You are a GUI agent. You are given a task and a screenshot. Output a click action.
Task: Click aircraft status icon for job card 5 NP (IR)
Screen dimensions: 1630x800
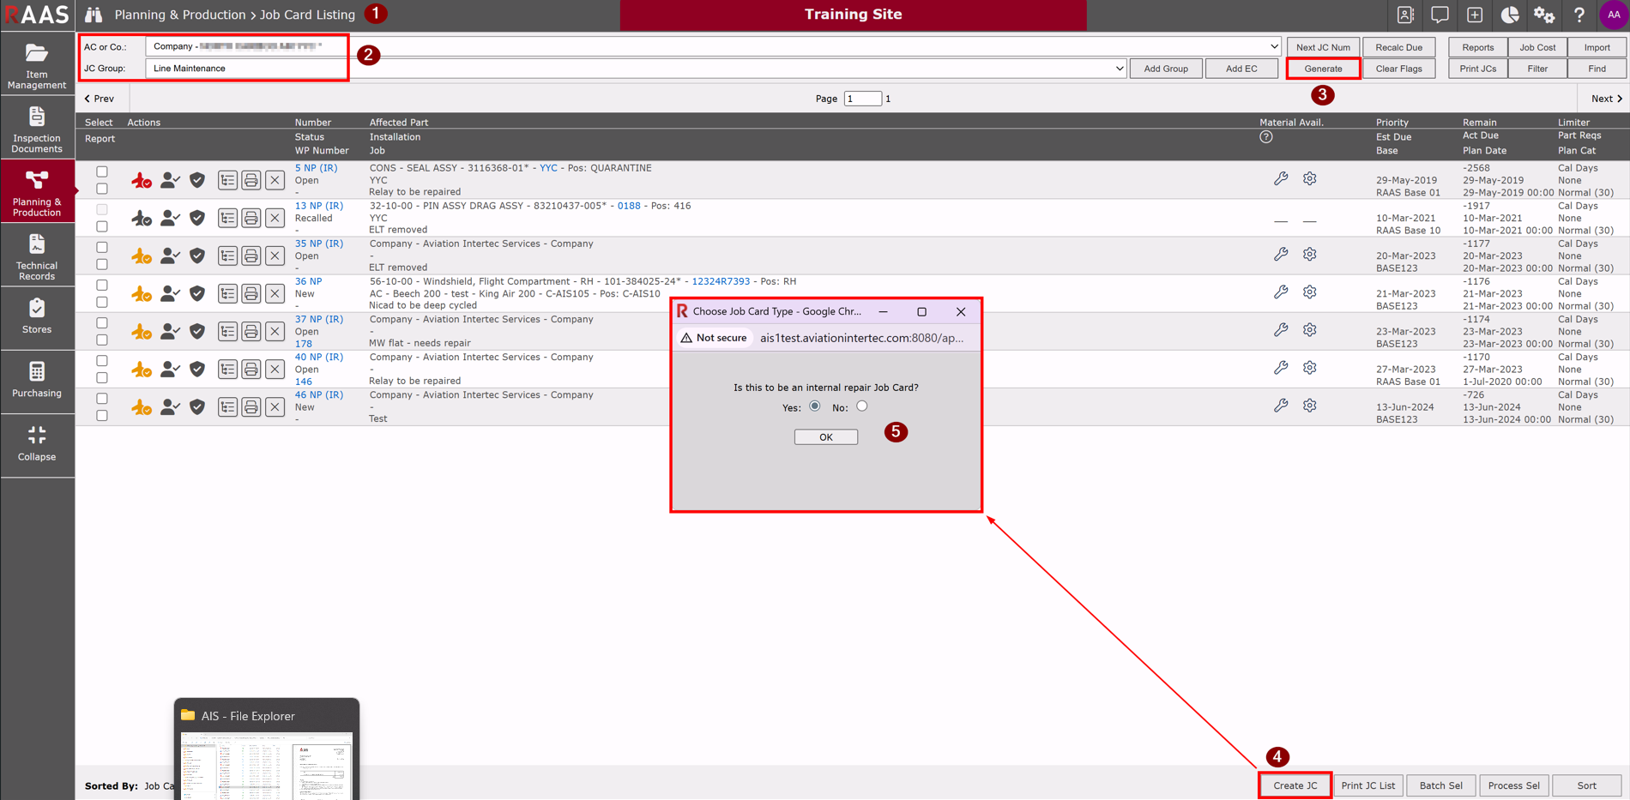coord(142,180)
